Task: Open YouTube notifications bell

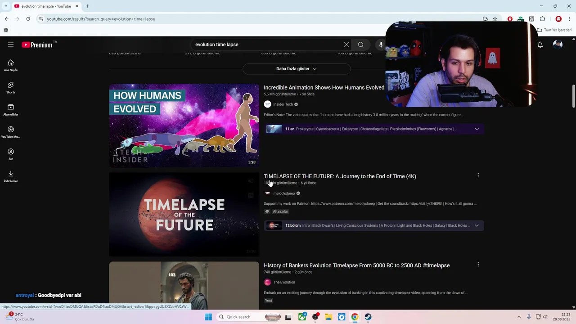Action: coord(540,45)
